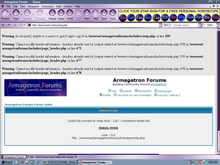Select the Ari star sign
This screenshot has width=220, height=165.
pos(173,18)
